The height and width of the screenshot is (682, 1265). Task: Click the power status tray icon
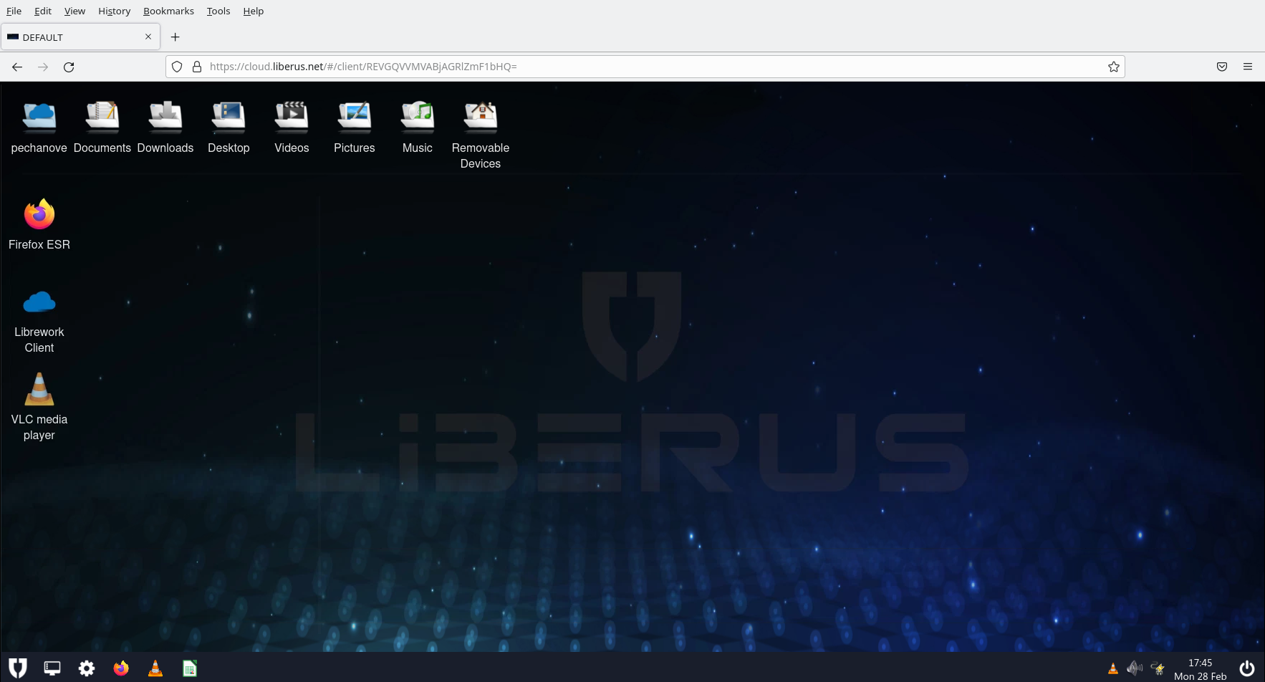1158,668
